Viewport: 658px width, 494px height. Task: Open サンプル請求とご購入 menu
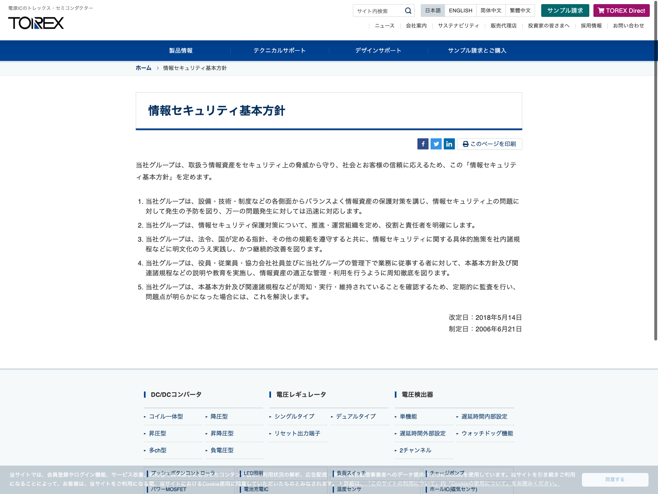coord(477,51)
